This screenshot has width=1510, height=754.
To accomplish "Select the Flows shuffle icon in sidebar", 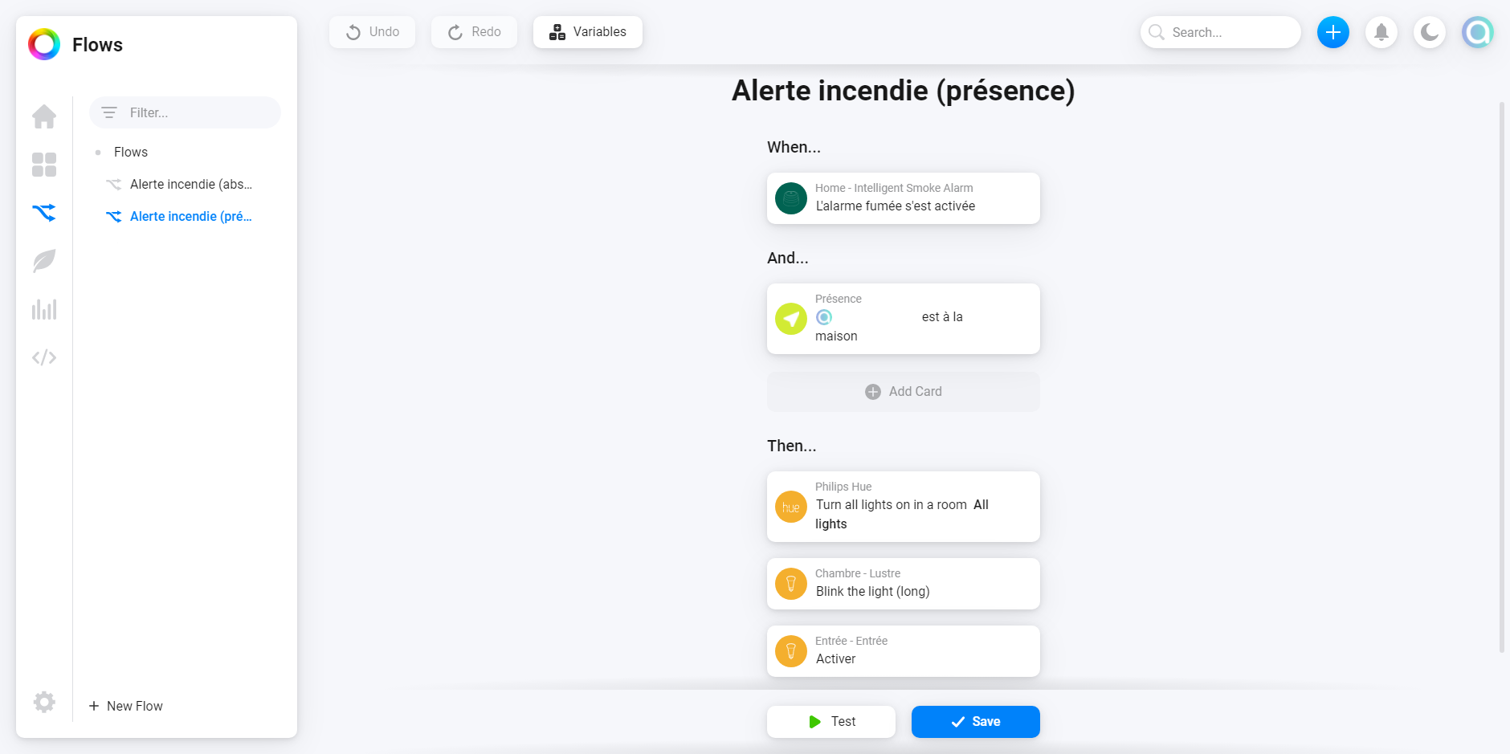I will coord(44,213).
